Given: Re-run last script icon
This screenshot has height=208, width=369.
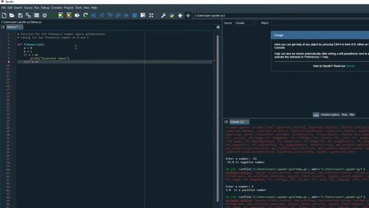Looking at the screenshot, I should coord(85,16).
